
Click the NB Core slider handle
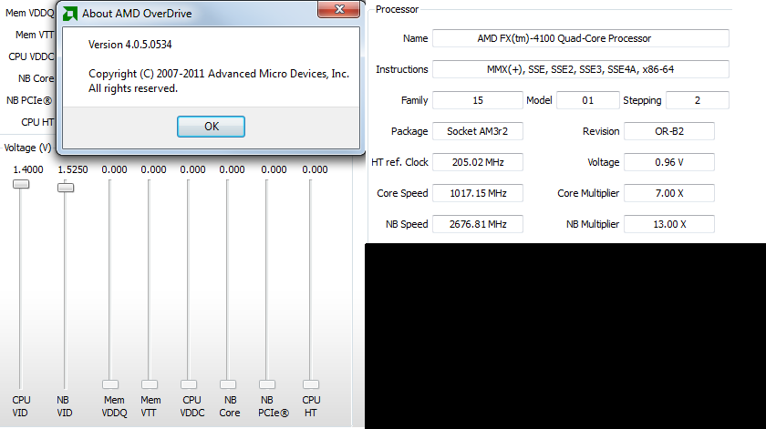(x=228, y=384)
